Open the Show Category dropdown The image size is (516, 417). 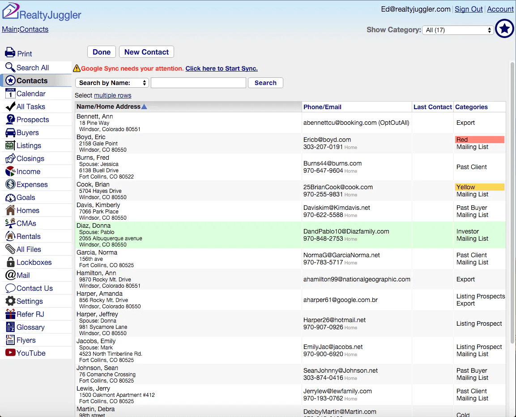457,30
